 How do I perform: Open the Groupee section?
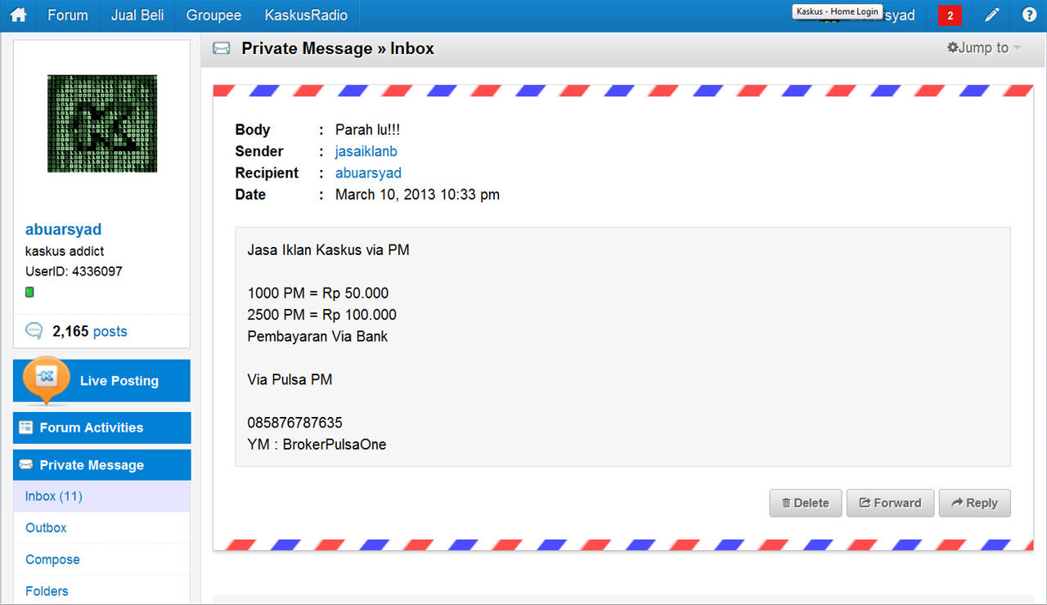[213, 16]
